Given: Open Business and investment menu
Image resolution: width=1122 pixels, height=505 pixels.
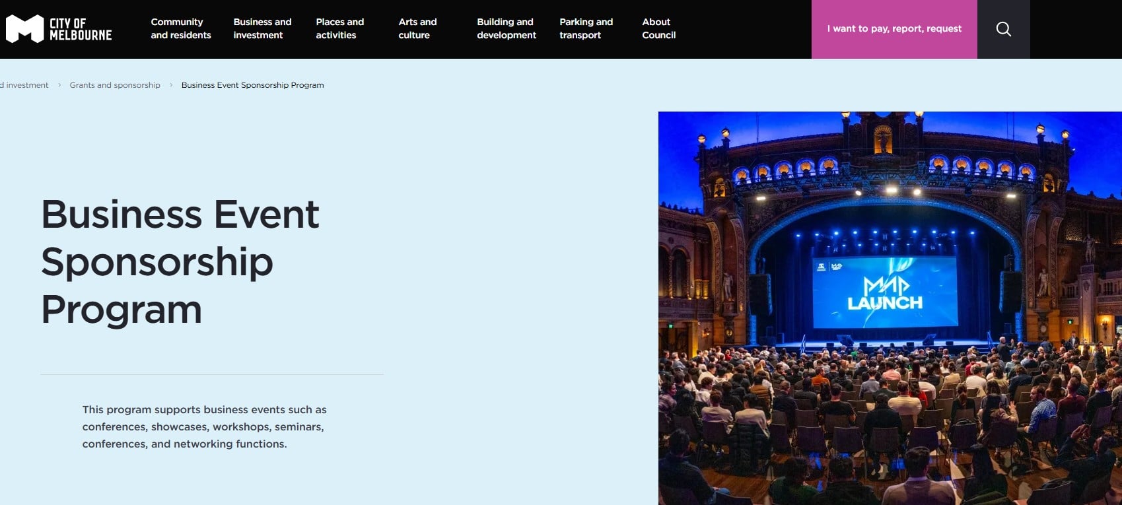Looking at the screenshot, I should point(262,28).
